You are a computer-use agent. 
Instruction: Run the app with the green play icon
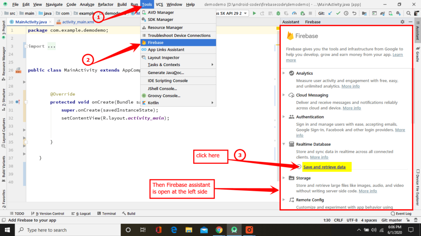254,13
